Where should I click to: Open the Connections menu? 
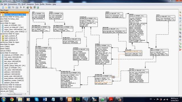[13, 4]
